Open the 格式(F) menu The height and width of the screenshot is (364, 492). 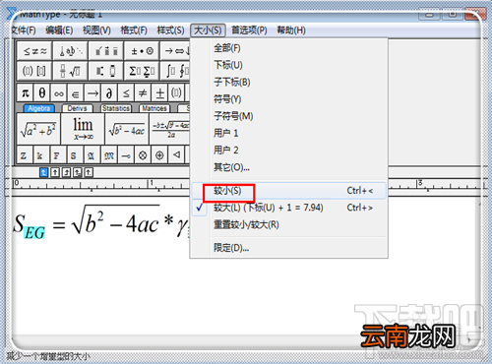click(134, 30)
